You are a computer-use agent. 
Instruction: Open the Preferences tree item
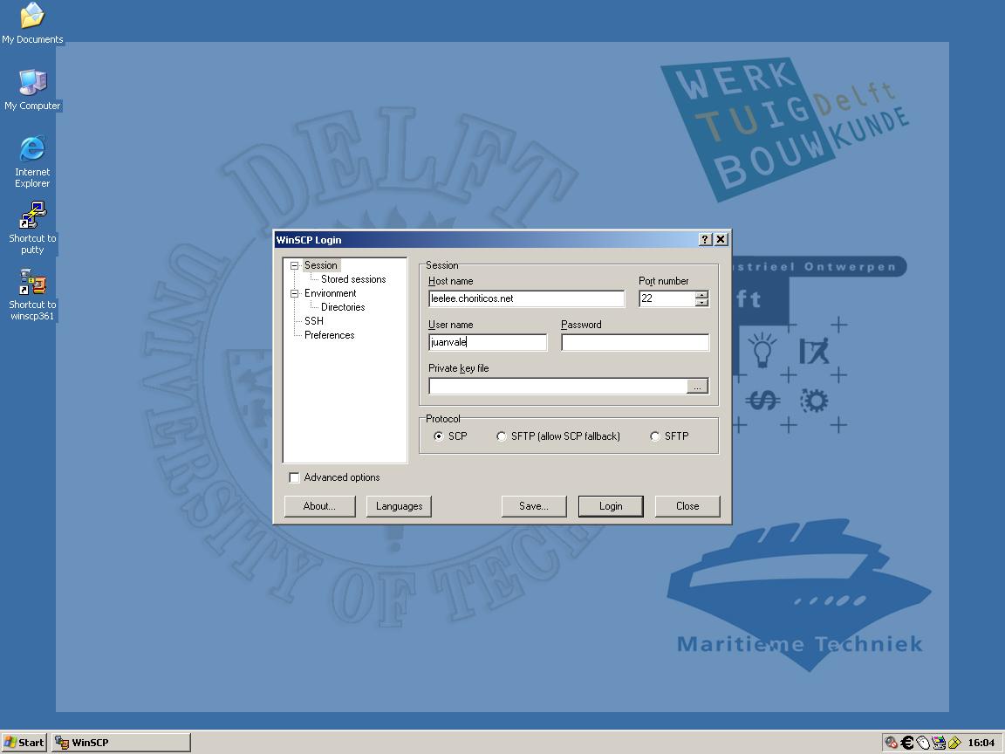(329, 335)
